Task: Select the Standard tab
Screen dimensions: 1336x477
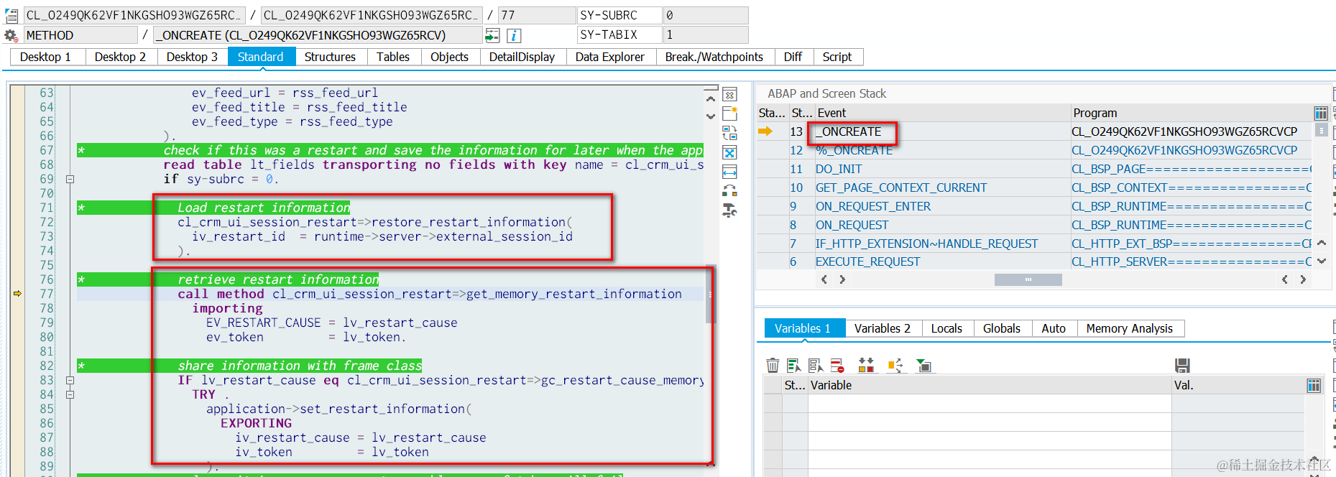Action: pos(261,57)
